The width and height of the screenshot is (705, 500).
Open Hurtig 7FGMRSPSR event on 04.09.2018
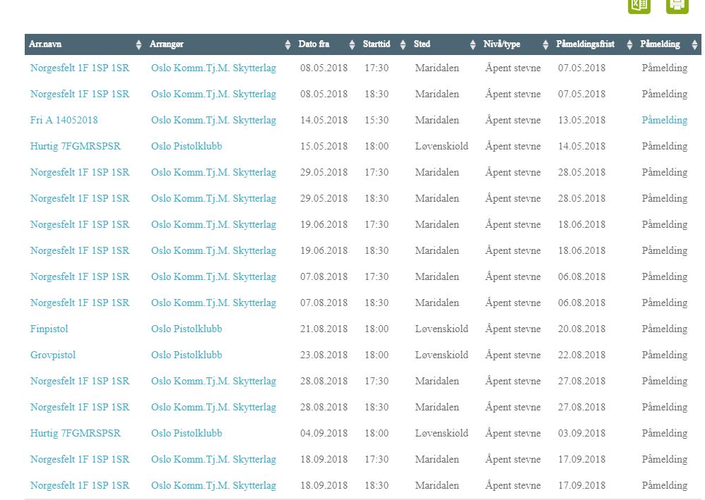pos(75,433)
